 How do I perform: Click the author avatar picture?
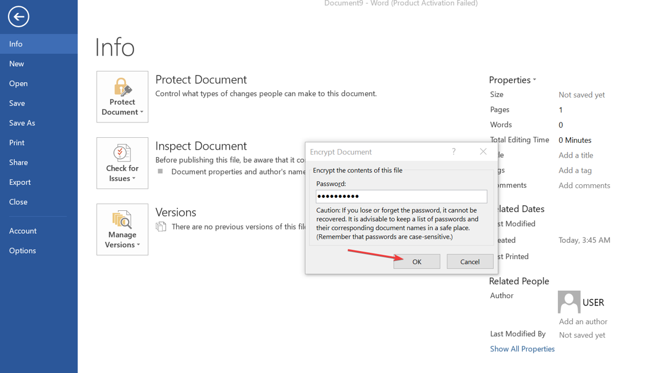[569, 302]
